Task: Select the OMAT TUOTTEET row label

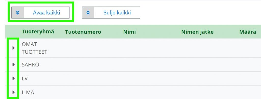Action: (34, 48)
